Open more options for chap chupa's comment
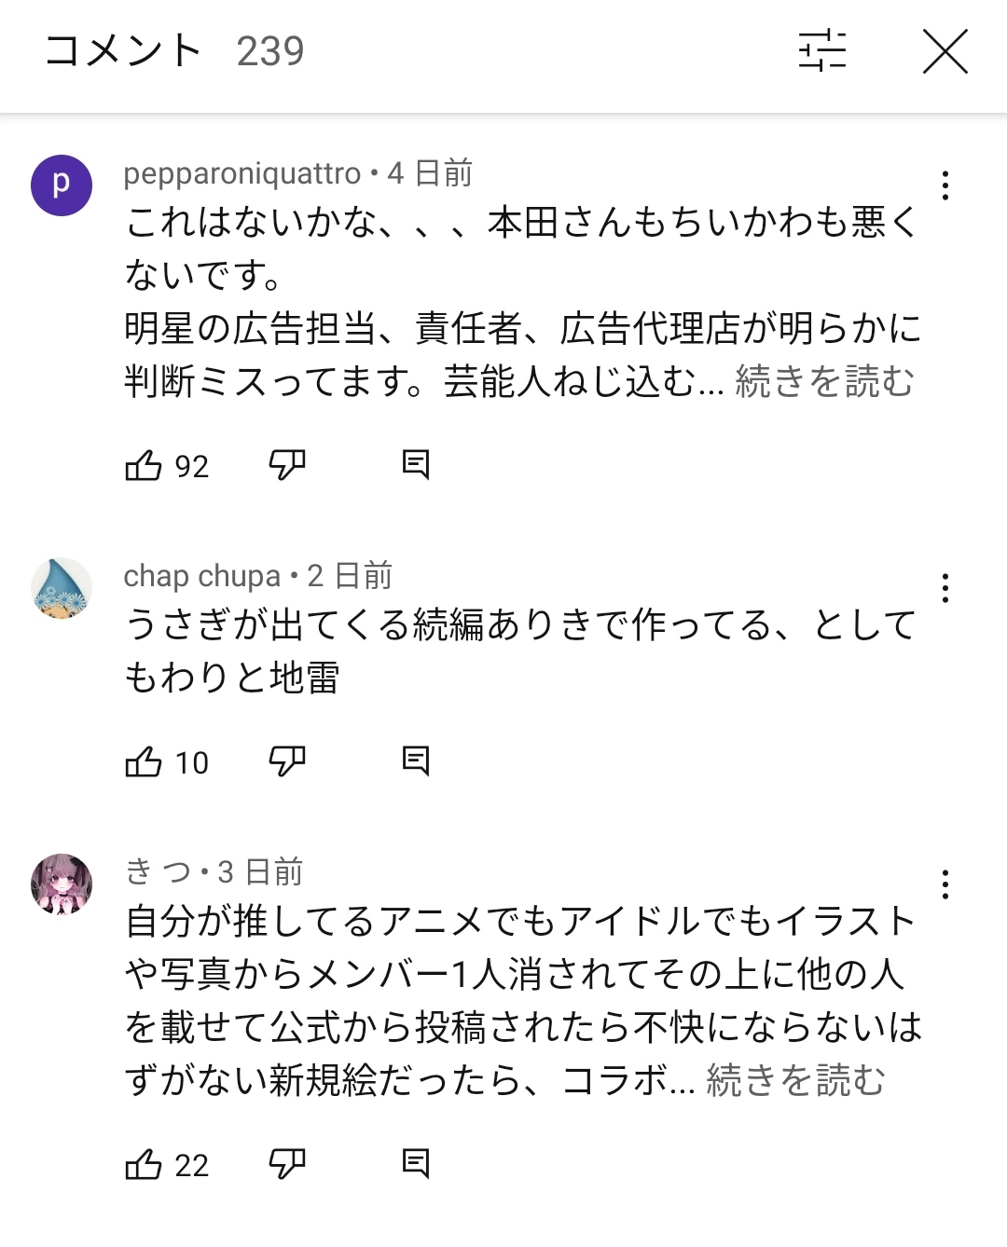Viewport: 1007px width, 1247px height. (945, 588)
